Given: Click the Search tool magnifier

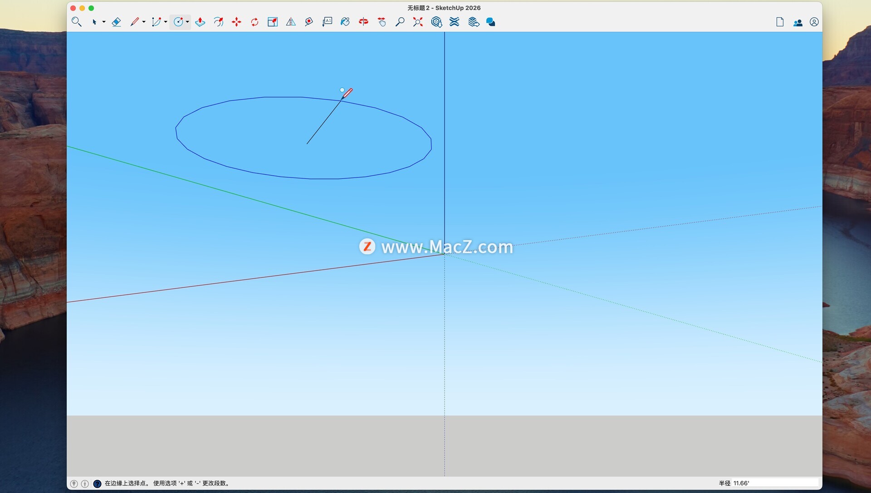Looking at the screenshot, I should (x=76, y=22).
